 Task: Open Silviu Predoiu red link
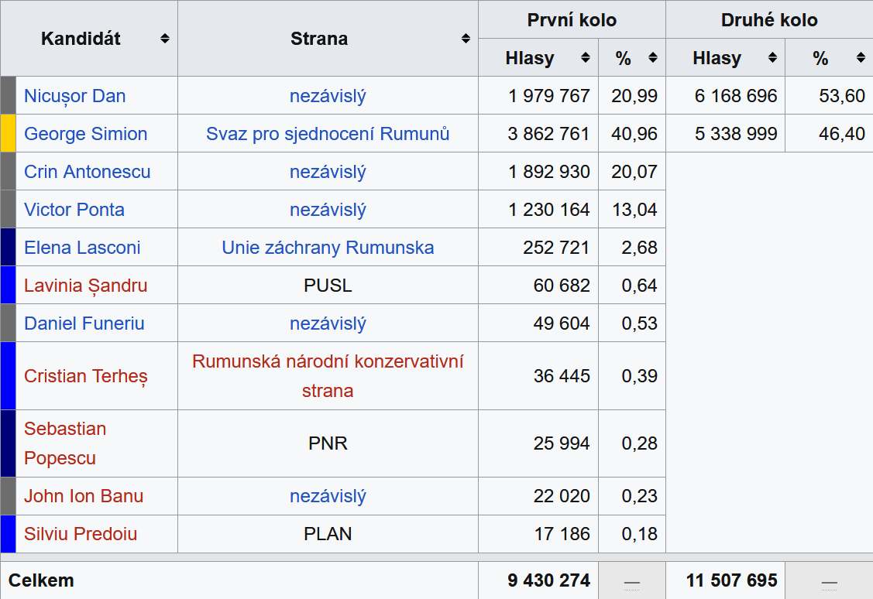coord(81,533)
